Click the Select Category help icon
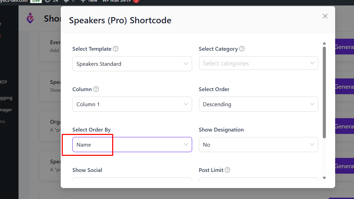The height and width of the screenshot is (199, 354). click(x=242, y=49)
